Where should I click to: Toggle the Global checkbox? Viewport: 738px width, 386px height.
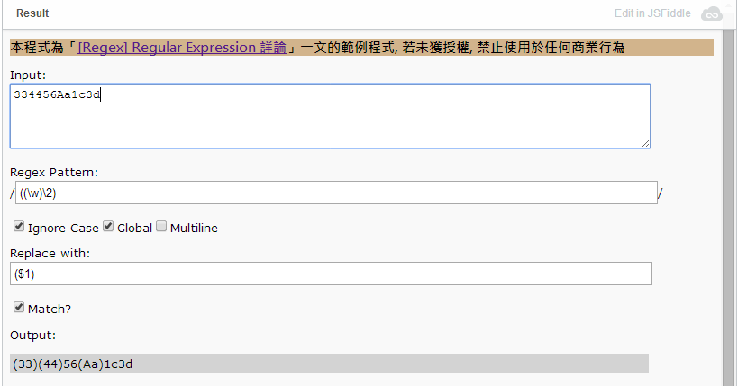point(108,227)
